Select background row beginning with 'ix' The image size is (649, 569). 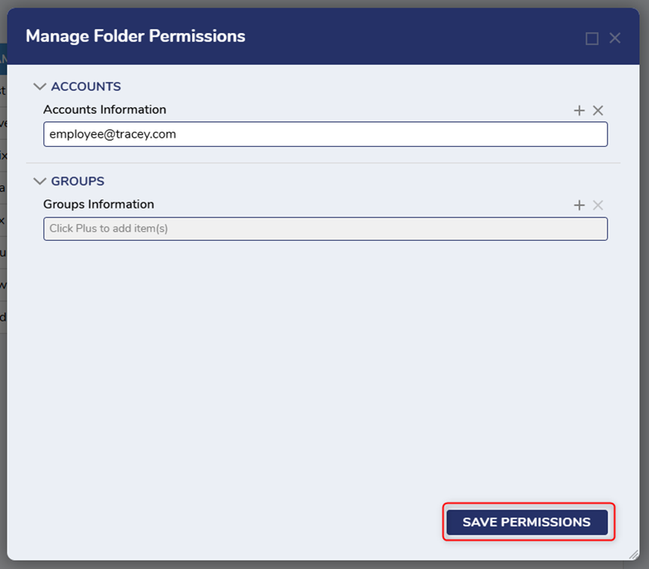(x=3, y=156)
